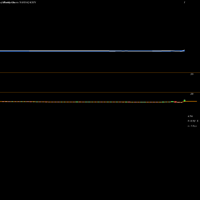The image size is (200, 200).
Task: Click the "59" price level label
Action: tap(192, 74)
